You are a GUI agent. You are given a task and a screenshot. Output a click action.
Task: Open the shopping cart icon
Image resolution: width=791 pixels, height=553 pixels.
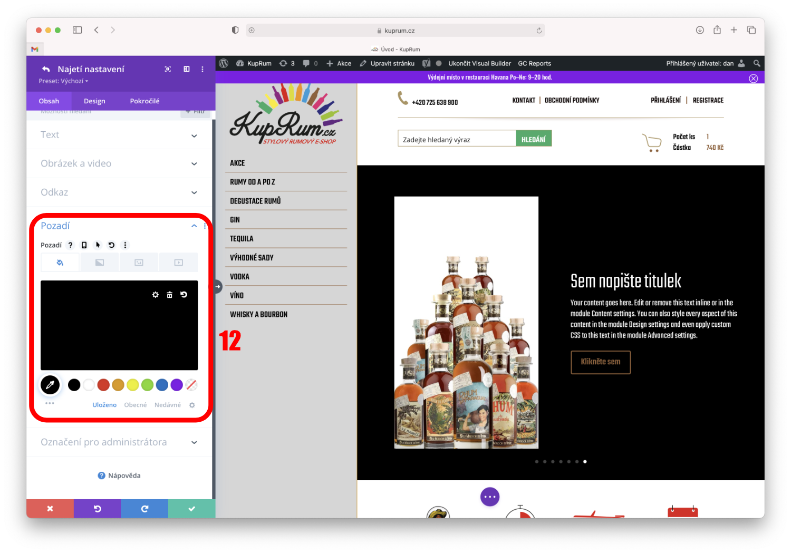coord(652,142)
